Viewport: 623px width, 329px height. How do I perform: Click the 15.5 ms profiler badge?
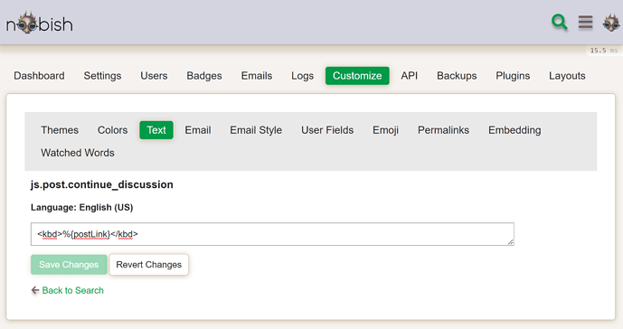pyautogui.click(x=604, y=51)
